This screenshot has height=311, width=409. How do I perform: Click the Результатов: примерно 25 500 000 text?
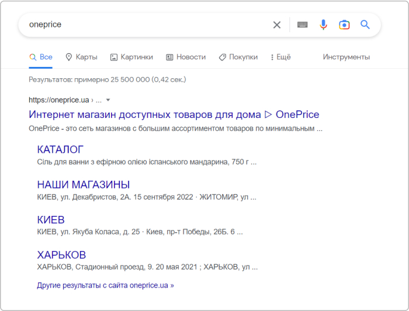point(108,80)
